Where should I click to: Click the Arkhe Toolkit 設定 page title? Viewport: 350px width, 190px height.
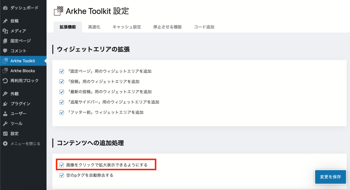[97, 11]
